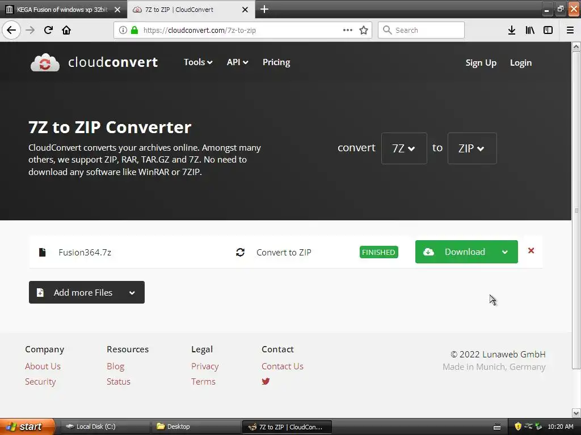Close the 7Z to ZIP CloudConvert tab
This screenshot has height=435, width=581.
(x=245, y=10)
